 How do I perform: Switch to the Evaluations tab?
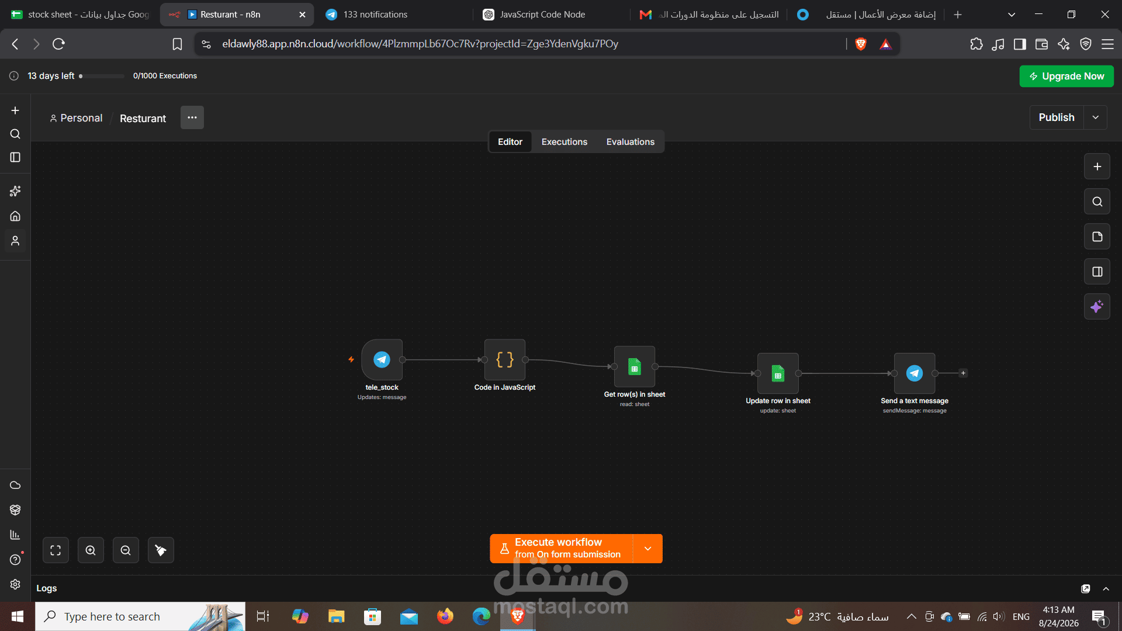pyautogui.click(x=631, y=142)
